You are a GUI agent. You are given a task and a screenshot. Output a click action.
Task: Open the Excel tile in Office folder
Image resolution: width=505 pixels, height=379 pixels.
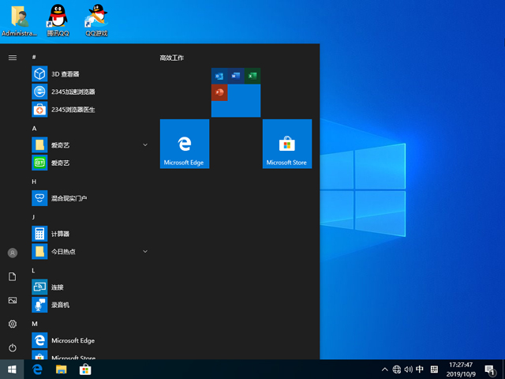pyautogui.click(x=252, y=76)
